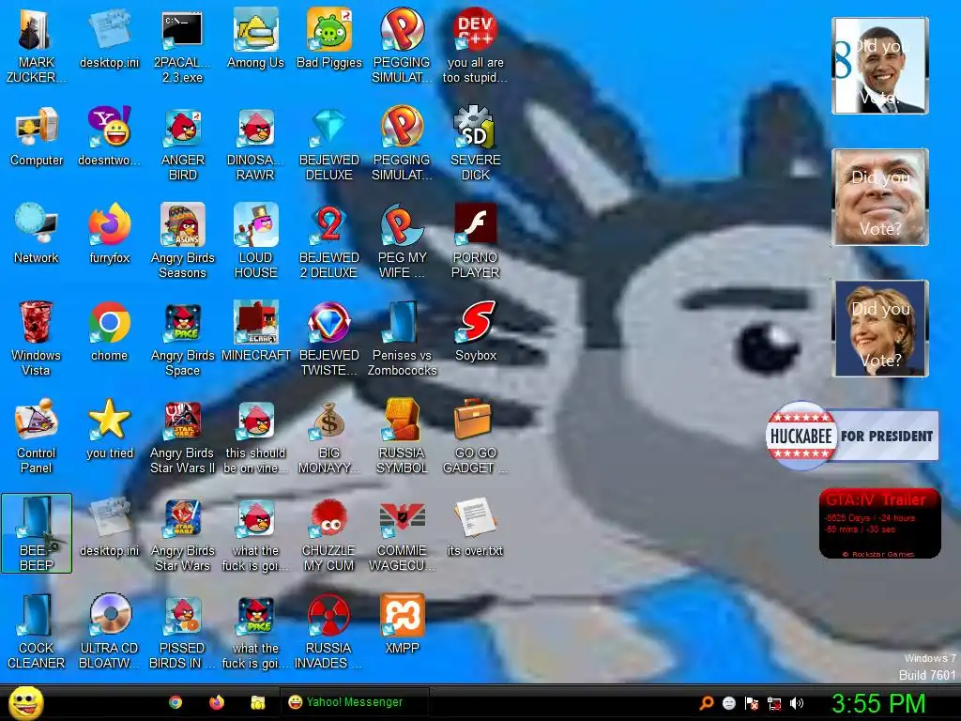Click the Hillary Clinton 'Did you Vote?' gadget
The height and width of the screenshot is (721, 961).
pos(879,328)
